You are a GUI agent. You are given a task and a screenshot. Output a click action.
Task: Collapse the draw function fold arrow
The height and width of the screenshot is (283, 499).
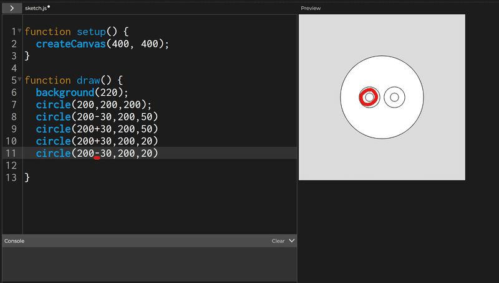click(x=20, y=80)
